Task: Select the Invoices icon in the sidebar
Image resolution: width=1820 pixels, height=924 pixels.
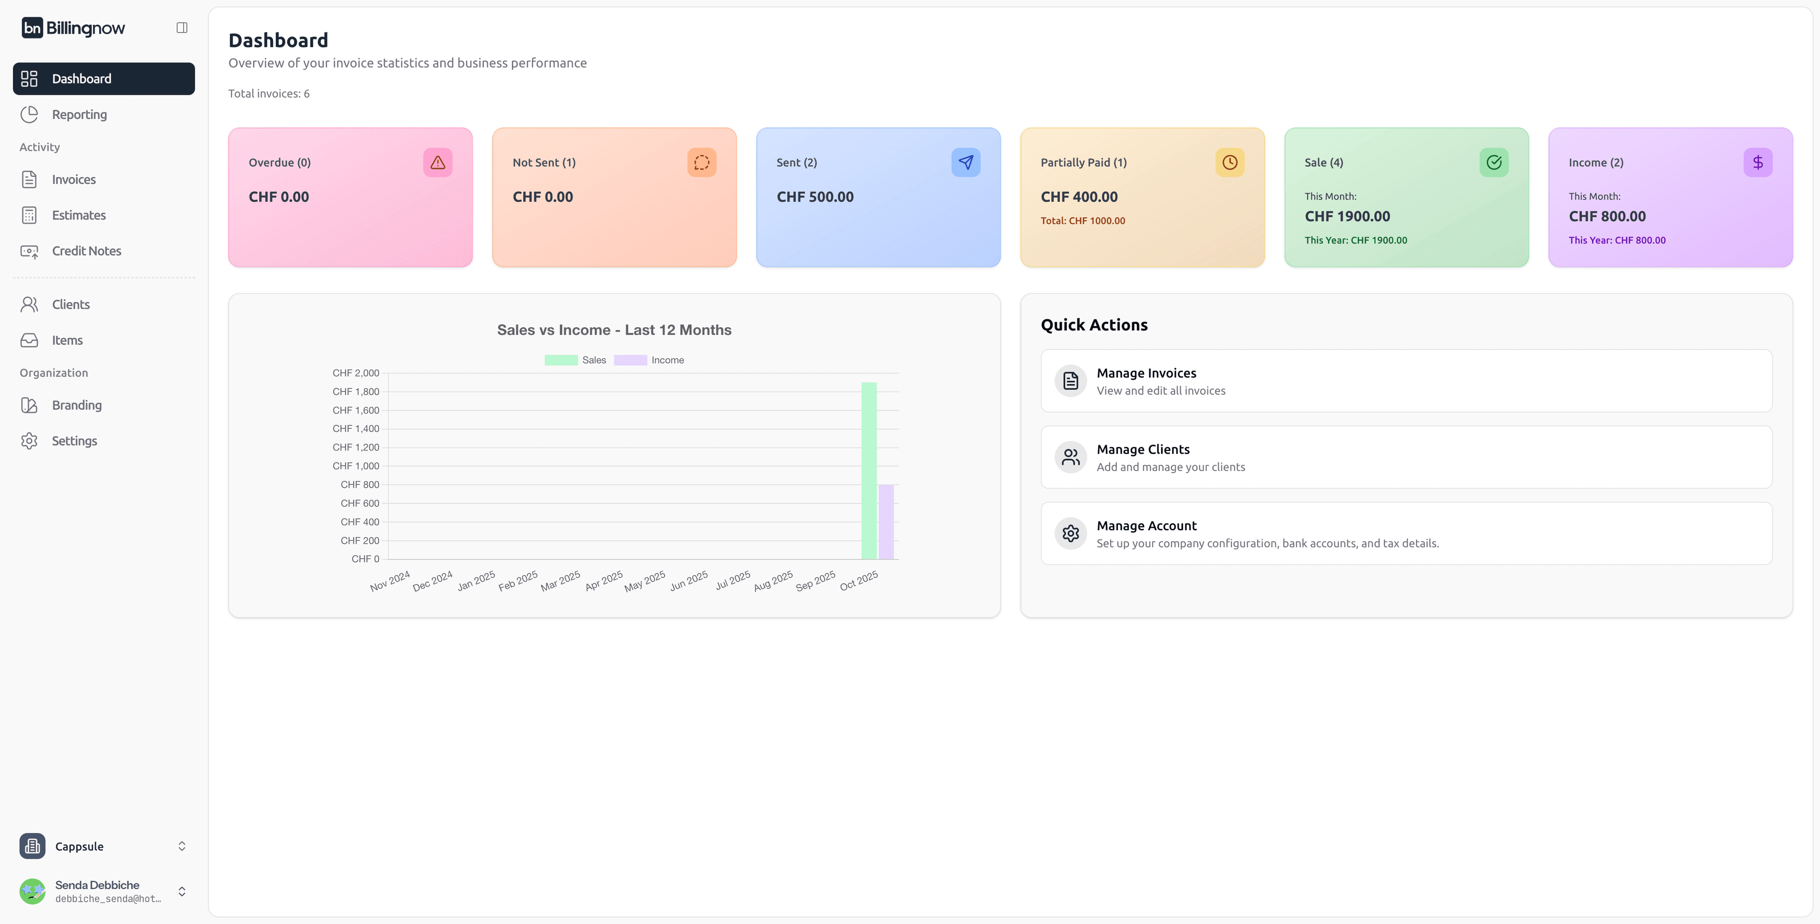Action: point(29,179)
